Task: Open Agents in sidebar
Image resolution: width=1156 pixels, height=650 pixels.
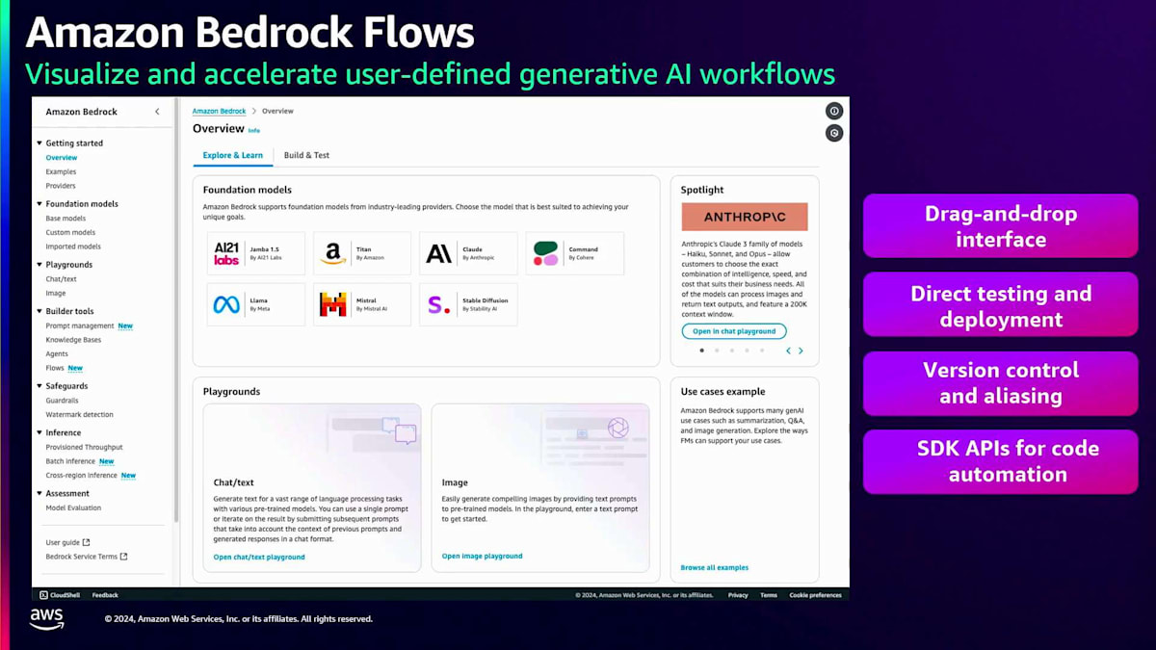Action: click(57, 353)
